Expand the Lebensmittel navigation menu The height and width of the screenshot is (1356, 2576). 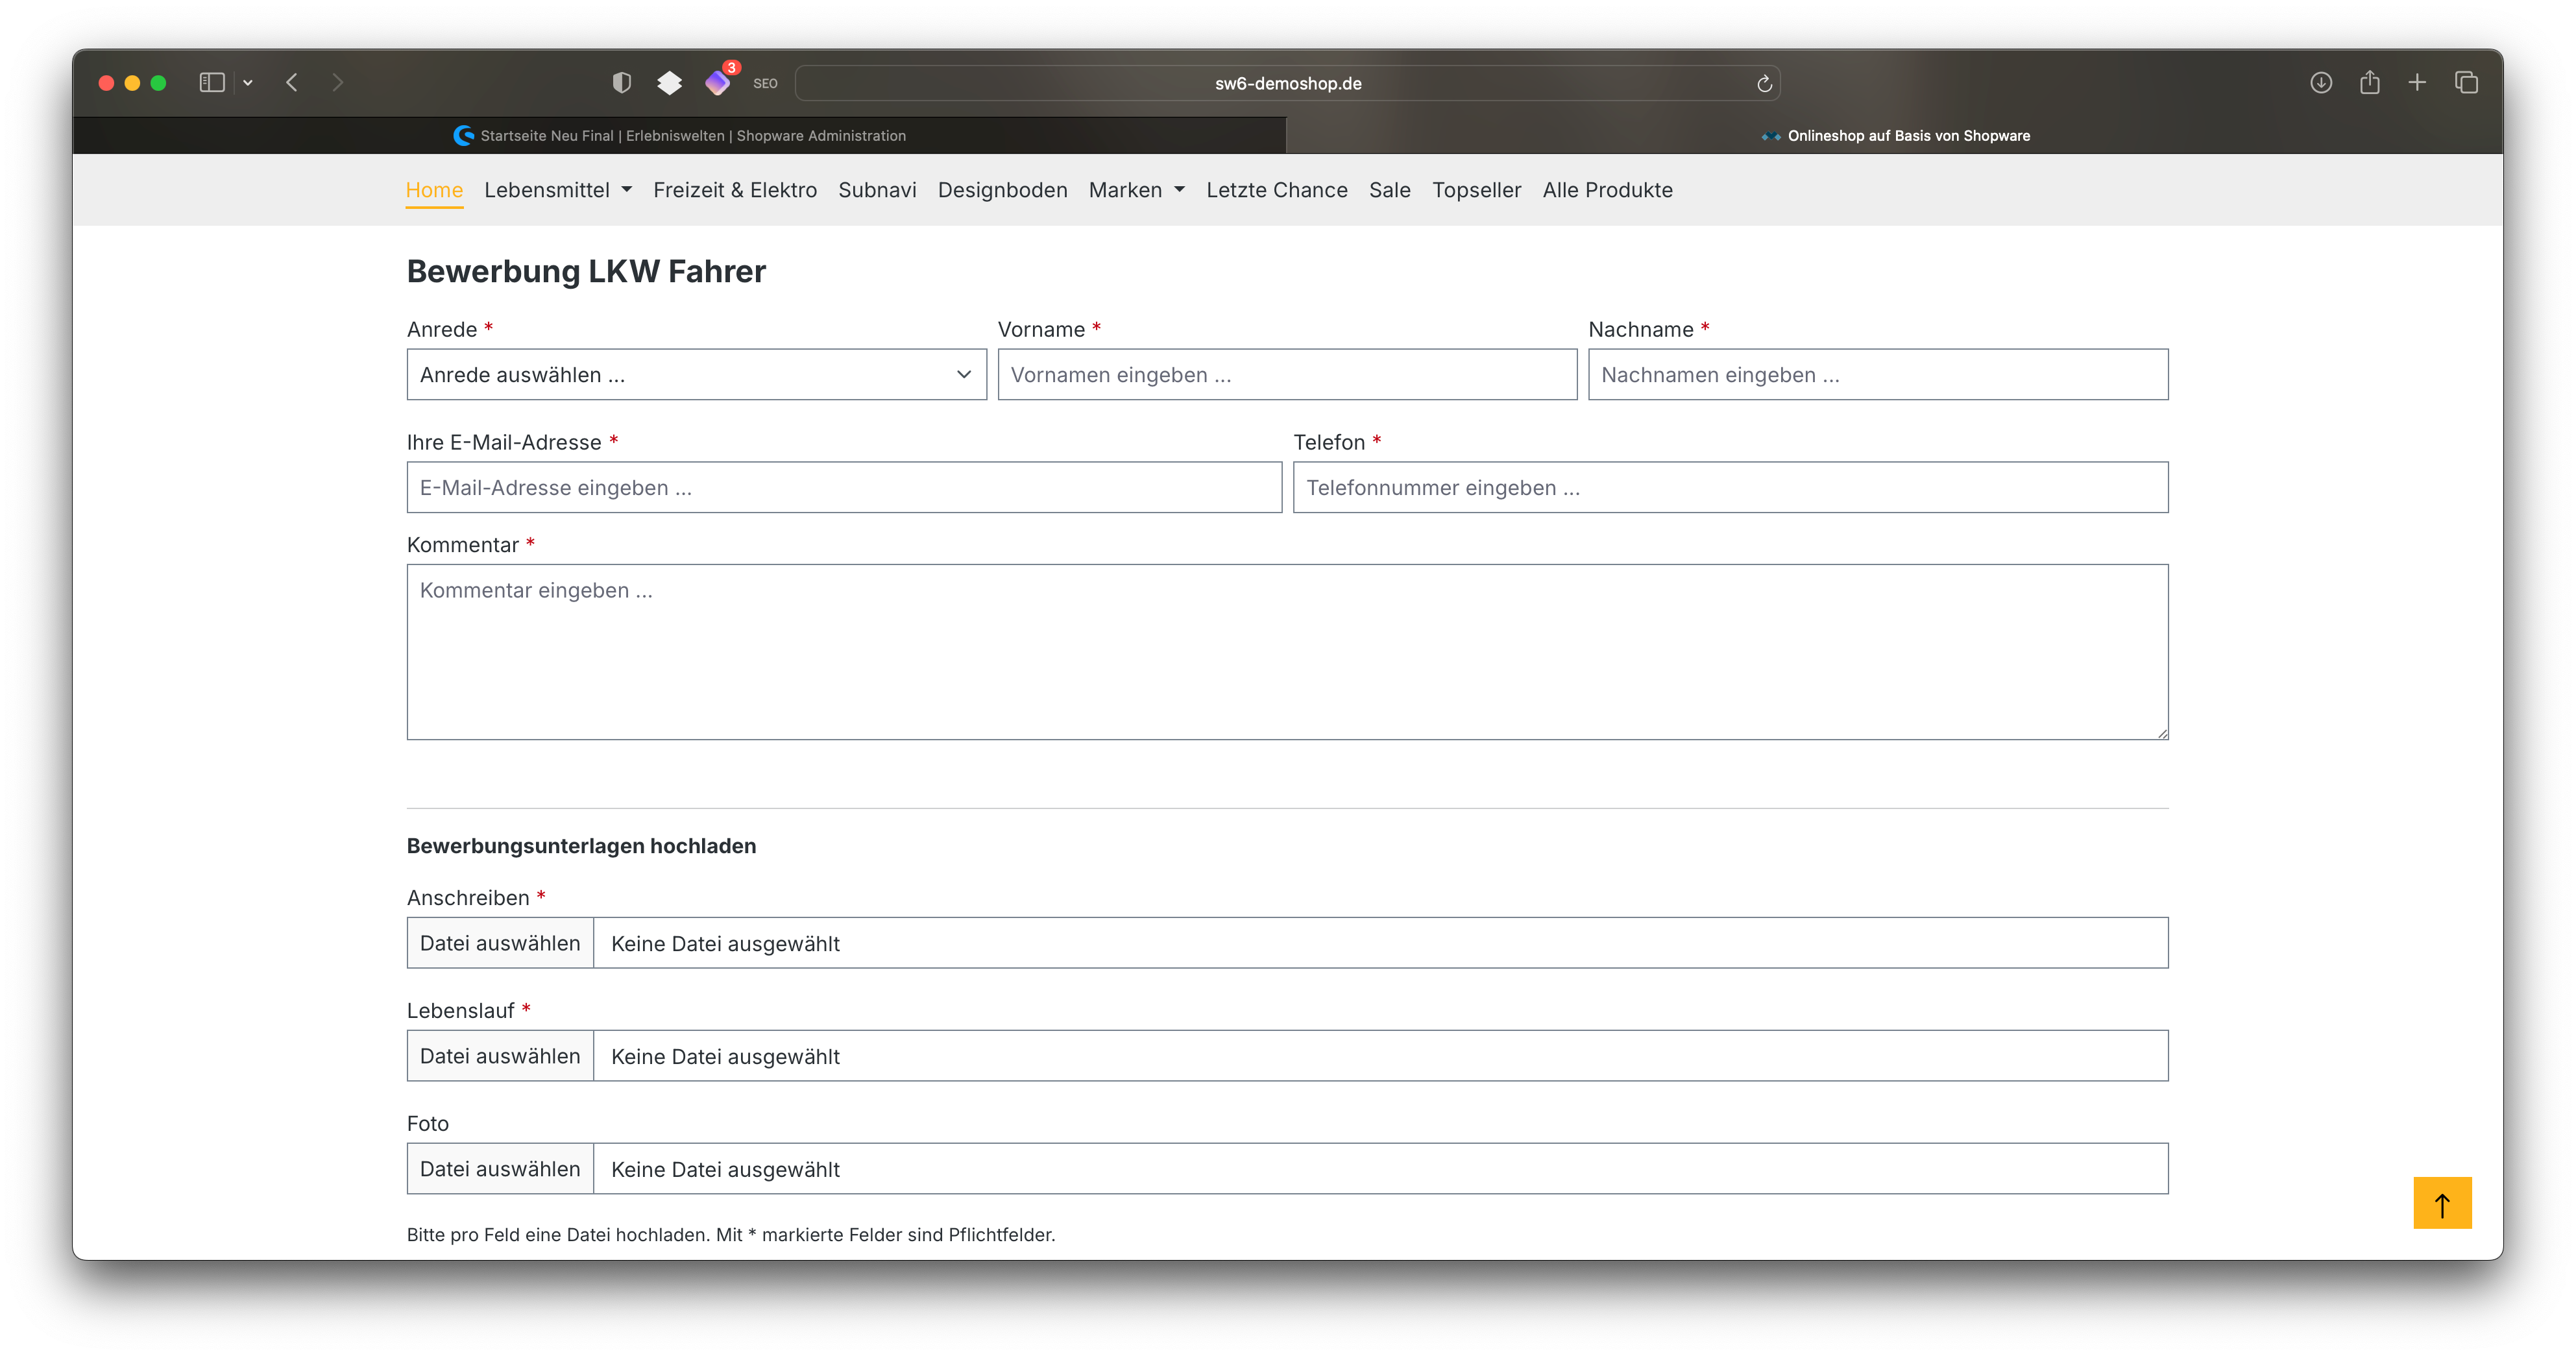(558, 190)
